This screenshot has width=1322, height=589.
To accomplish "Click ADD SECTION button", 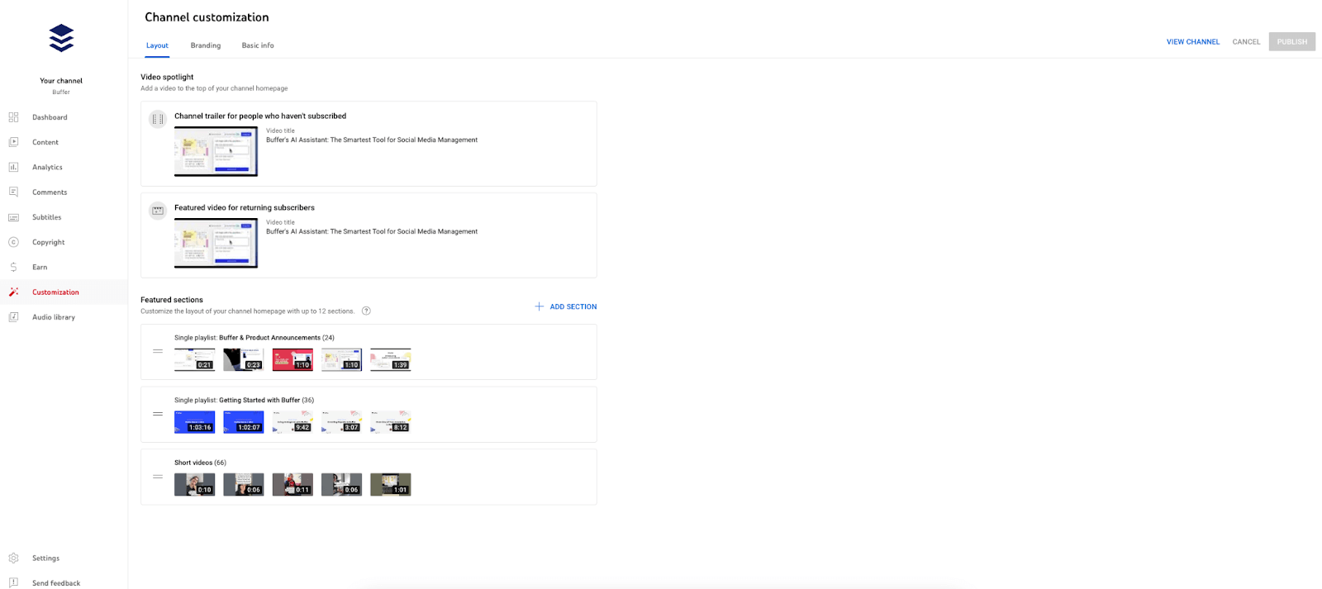I will 566,306.
